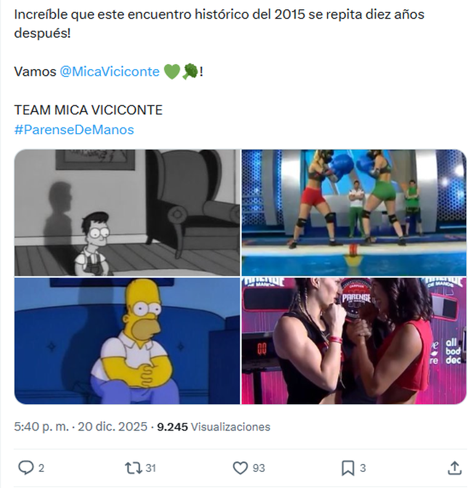Click the tweet timestamp 5:40 p. m.
The image size is (468, 488).
tap(41, 426)
